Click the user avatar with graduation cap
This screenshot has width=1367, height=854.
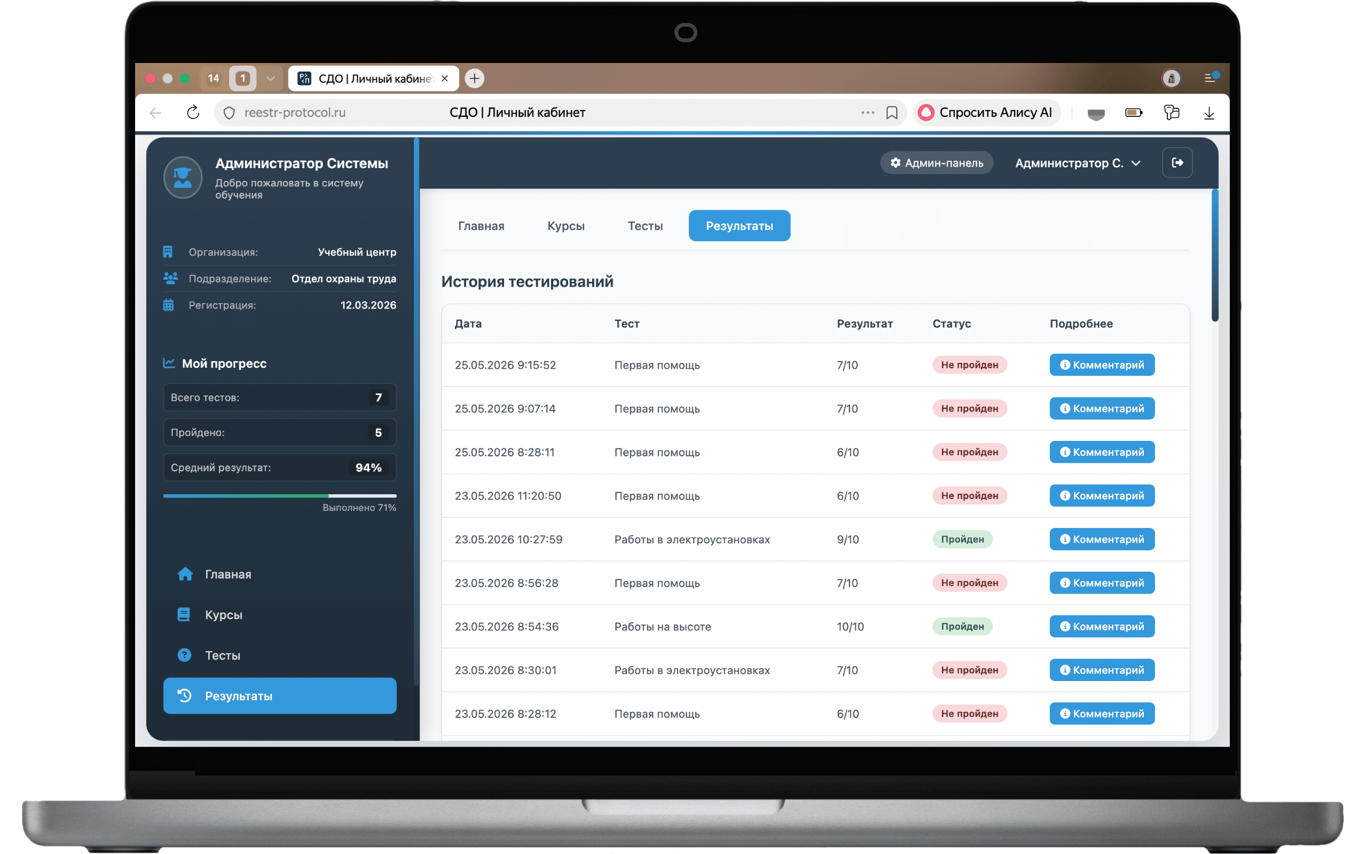click(x=183, y=177)
